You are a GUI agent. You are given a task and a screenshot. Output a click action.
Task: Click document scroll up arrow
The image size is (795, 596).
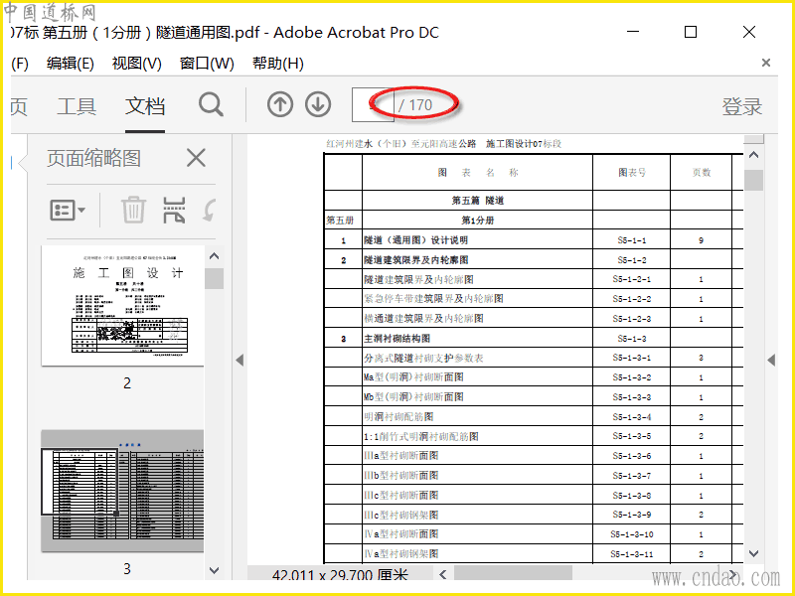click(x=754, y=155)
